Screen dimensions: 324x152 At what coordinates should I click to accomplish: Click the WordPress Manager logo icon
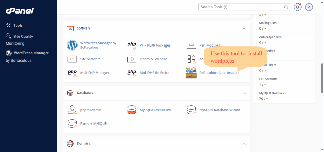point(72,45)
